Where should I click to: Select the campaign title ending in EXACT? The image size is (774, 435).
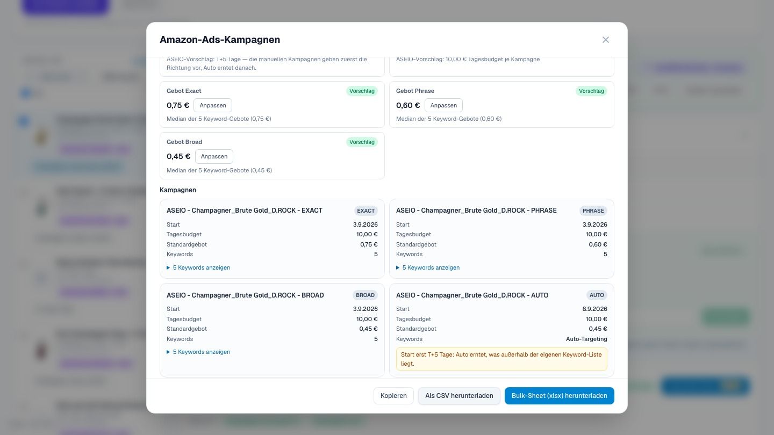(245, 211)
